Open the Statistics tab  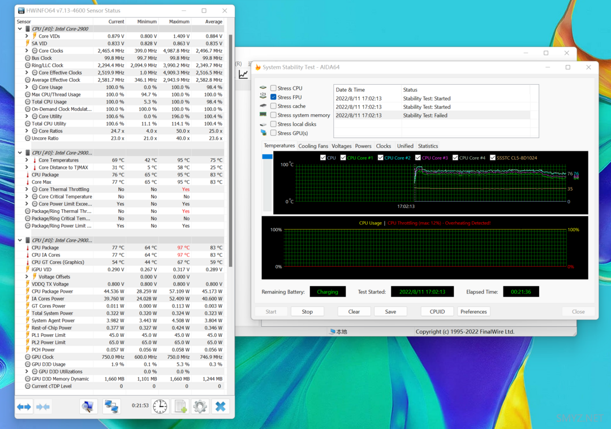[428, 146]
